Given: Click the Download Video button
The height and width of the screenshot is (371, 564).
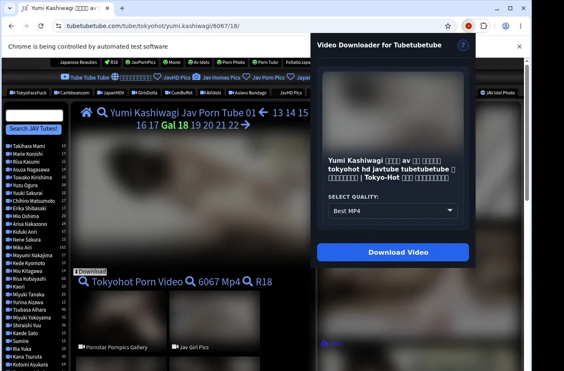Looking at the screenshot, I should (393, 252).
